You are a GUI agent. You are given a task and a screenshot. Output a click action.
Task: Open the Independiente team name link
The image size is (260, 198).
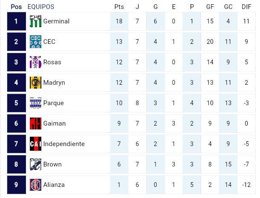pyautogui.click(x=64, y=144)
